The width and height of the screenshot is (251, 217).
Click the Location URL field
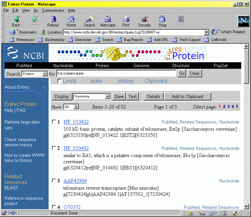click(134, 32)
